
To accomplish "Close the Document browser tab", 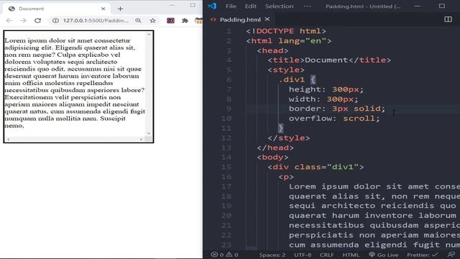I will [x=103, y=9].
